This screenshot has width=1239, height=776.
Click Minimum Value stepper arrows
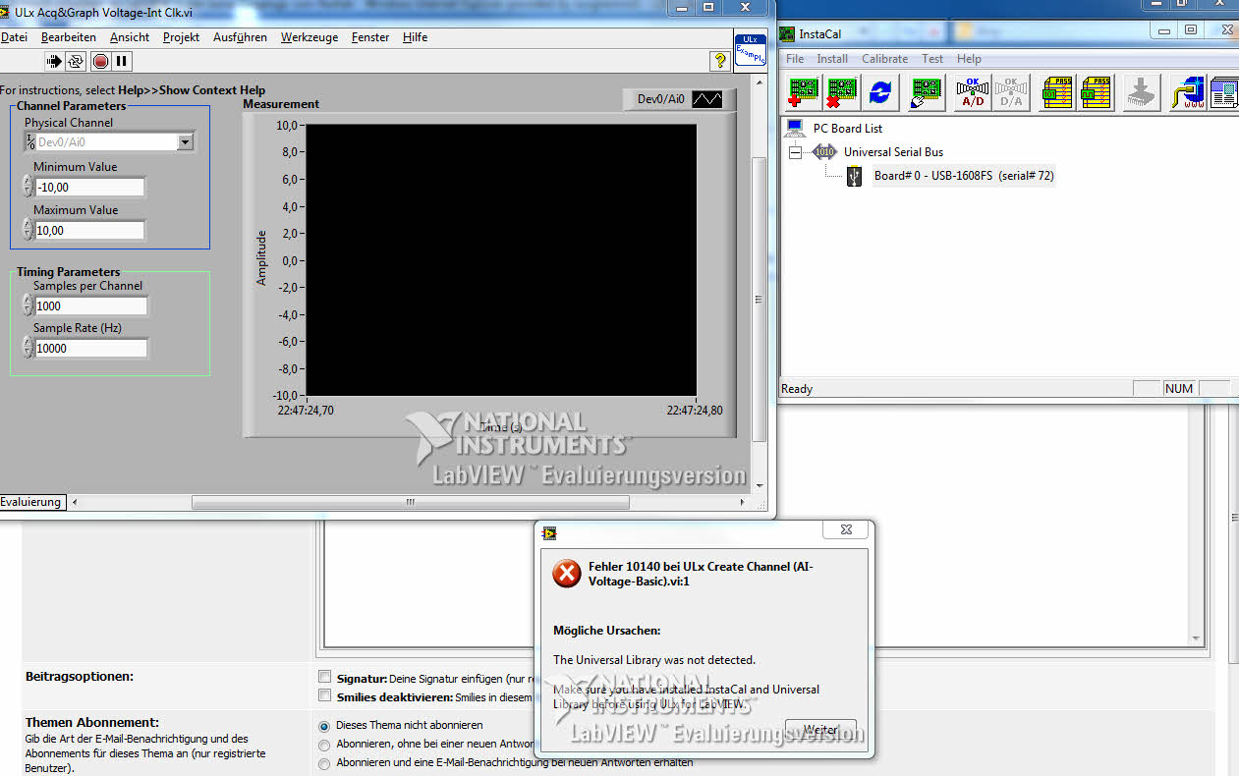point(28,187)
